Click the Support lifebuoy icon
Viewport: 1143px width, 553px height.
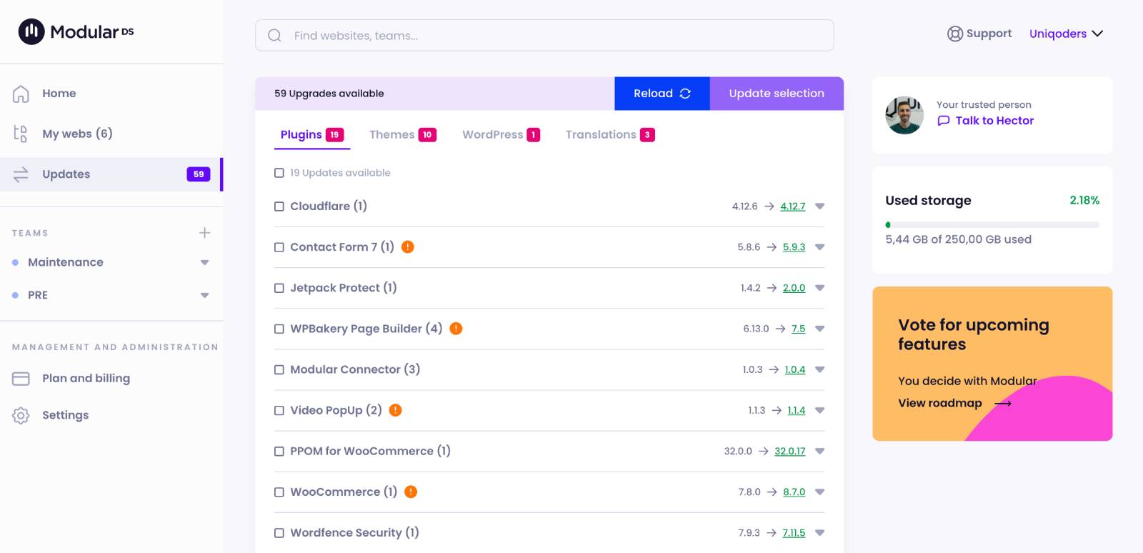point(954,34)
